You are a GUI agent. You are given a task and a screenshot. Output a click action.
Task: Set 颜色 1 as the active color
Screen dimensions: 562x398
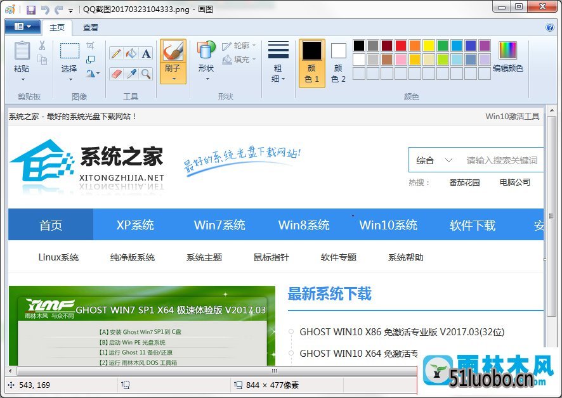point(312,63)
